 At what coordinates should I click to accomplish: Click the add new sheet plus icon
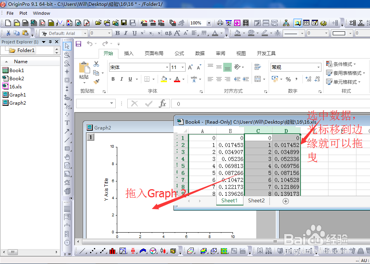pos(286,201)
